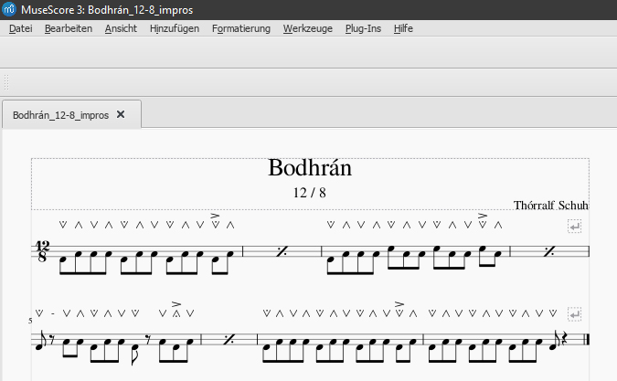Open the Hilfe menu
This screenshot has height=381, width=617.
click(403, 28)
